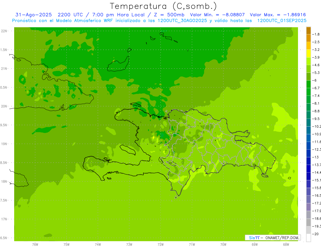Click the '68W' longitude label
Viewport: 321px width, 248px height.
click(286, 244)
